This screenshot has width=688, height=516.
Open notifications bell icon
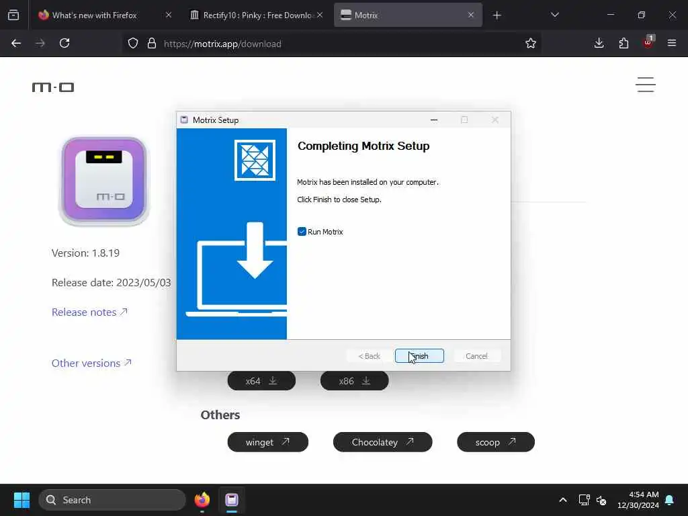(x=670, y=500)
